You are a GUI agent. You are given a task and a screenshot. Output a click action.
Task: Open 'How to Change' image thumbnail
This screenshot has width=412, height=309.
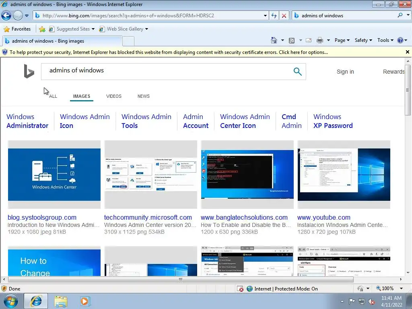pos(54,261)
